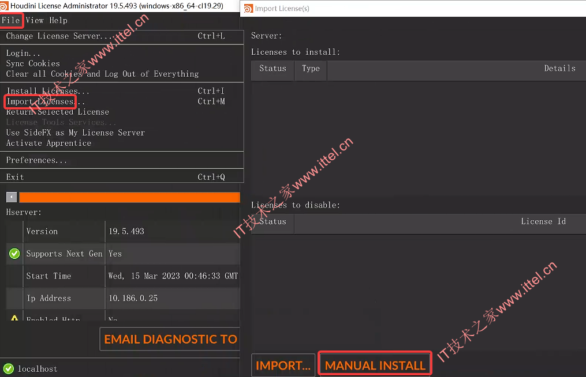Image resolution: width=586 pixels, height=377 pixels.
Task: Click the Server: label in Import License(s)
Action: [267, 36]
